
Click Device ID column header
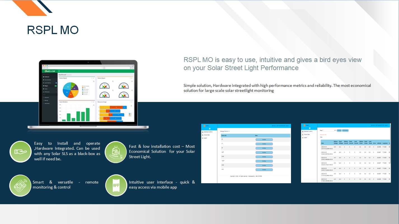tap(224, 135)
